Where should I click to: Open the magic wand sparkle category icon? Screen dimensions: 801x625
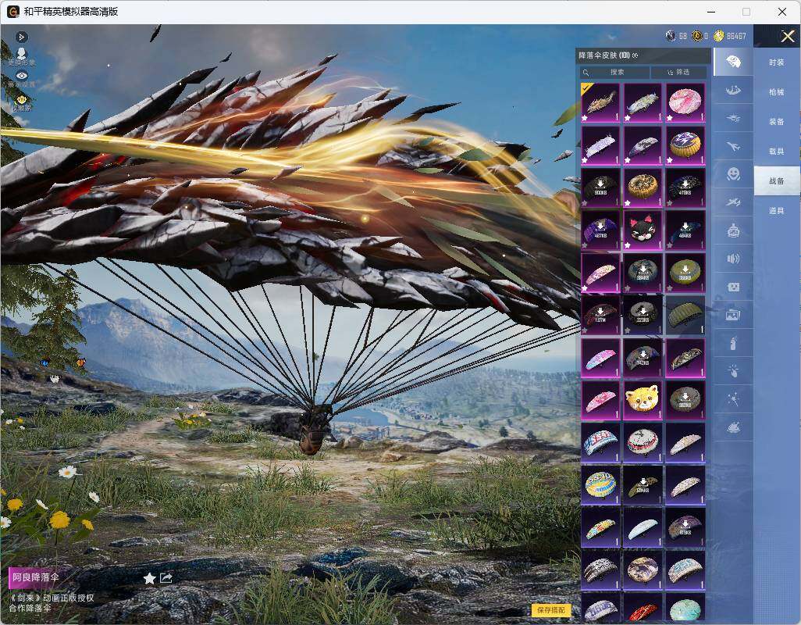click(733, 399)
